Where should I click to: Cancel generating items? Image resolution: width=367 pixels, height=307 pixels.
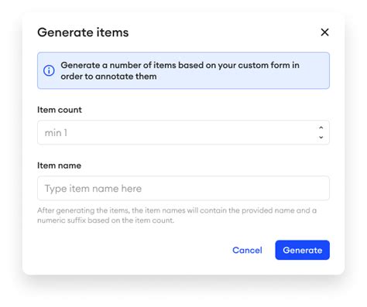click(x=247, y=250)
